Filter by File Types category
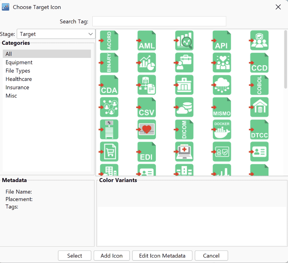288x263 pixels. pyautogui.click(x=47, y=71)
